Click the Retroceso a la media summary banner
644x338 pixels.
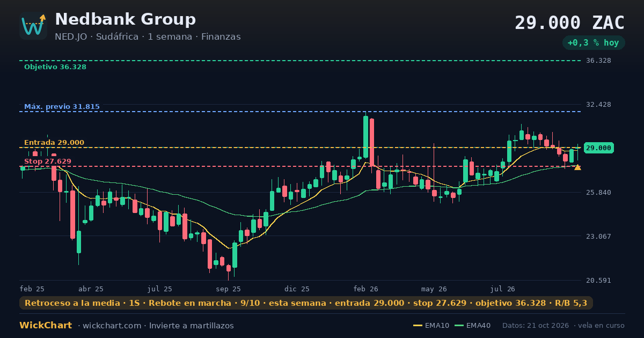[306, 303]
